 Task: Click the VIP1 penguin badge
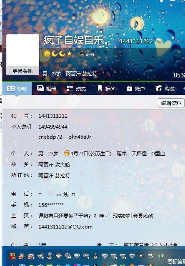coord(87,54)
